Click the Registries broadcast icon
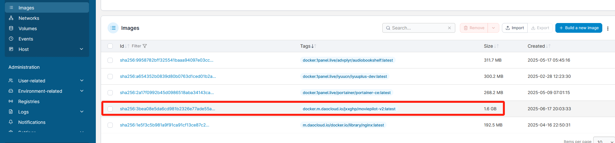Image resolution: width=615 pixels, height=143 pixels. click(11, 101)
